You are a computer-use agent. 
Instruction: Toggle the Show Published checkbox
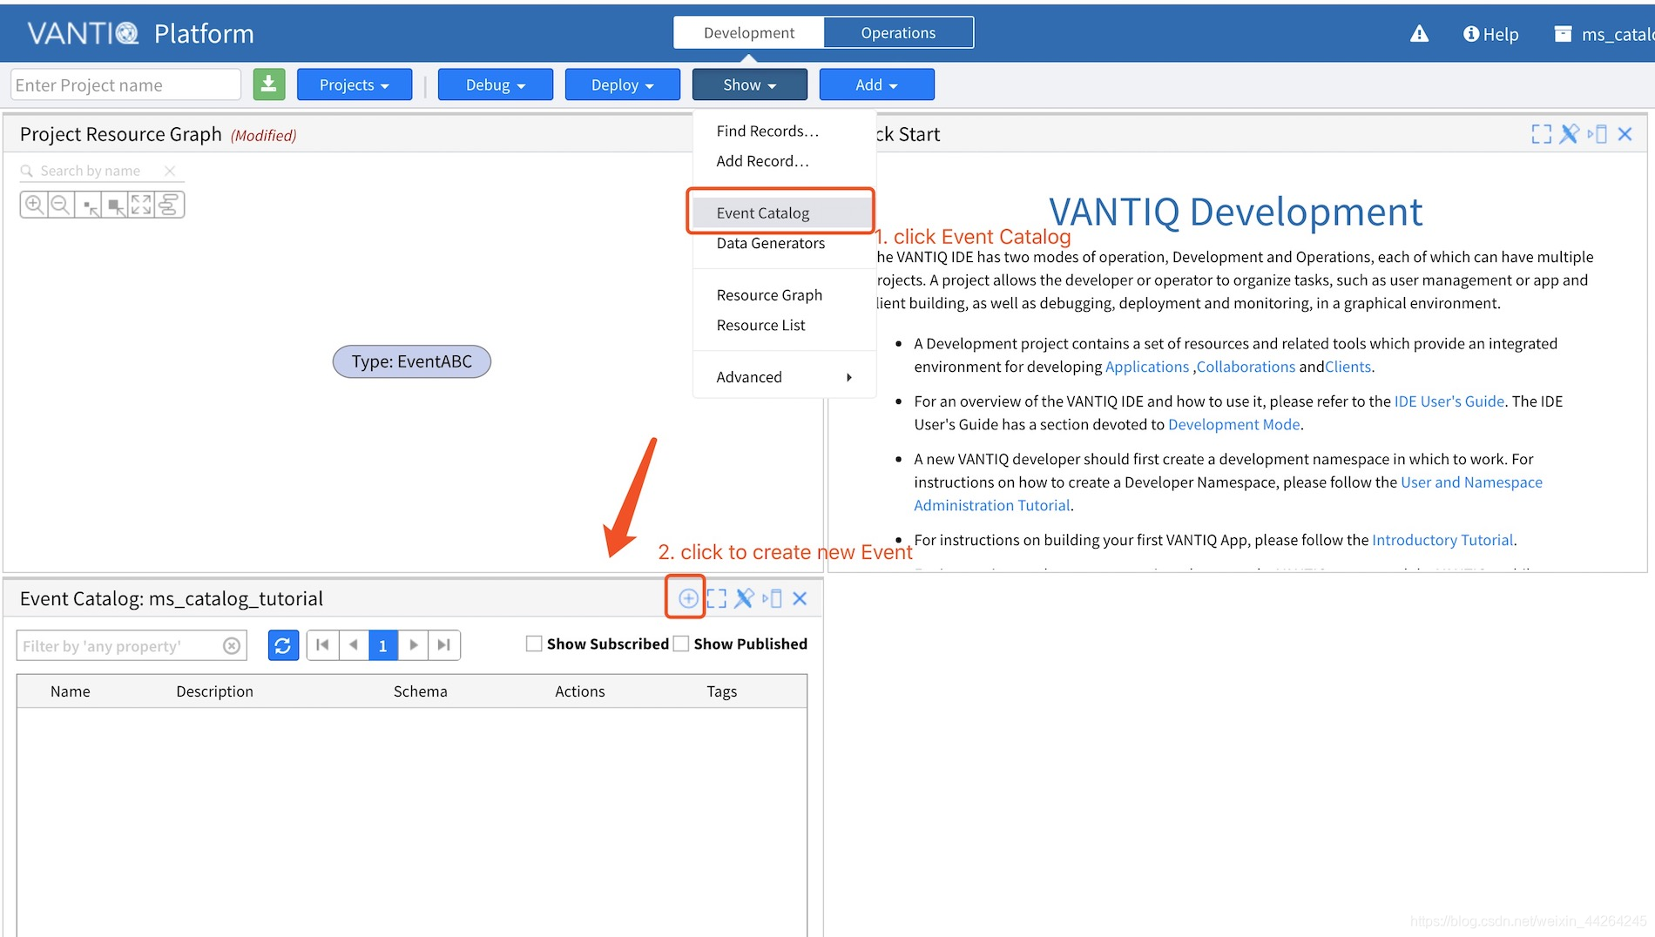coord(681,644)
